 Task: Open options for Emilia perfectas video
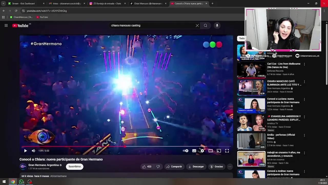point(304,135)
